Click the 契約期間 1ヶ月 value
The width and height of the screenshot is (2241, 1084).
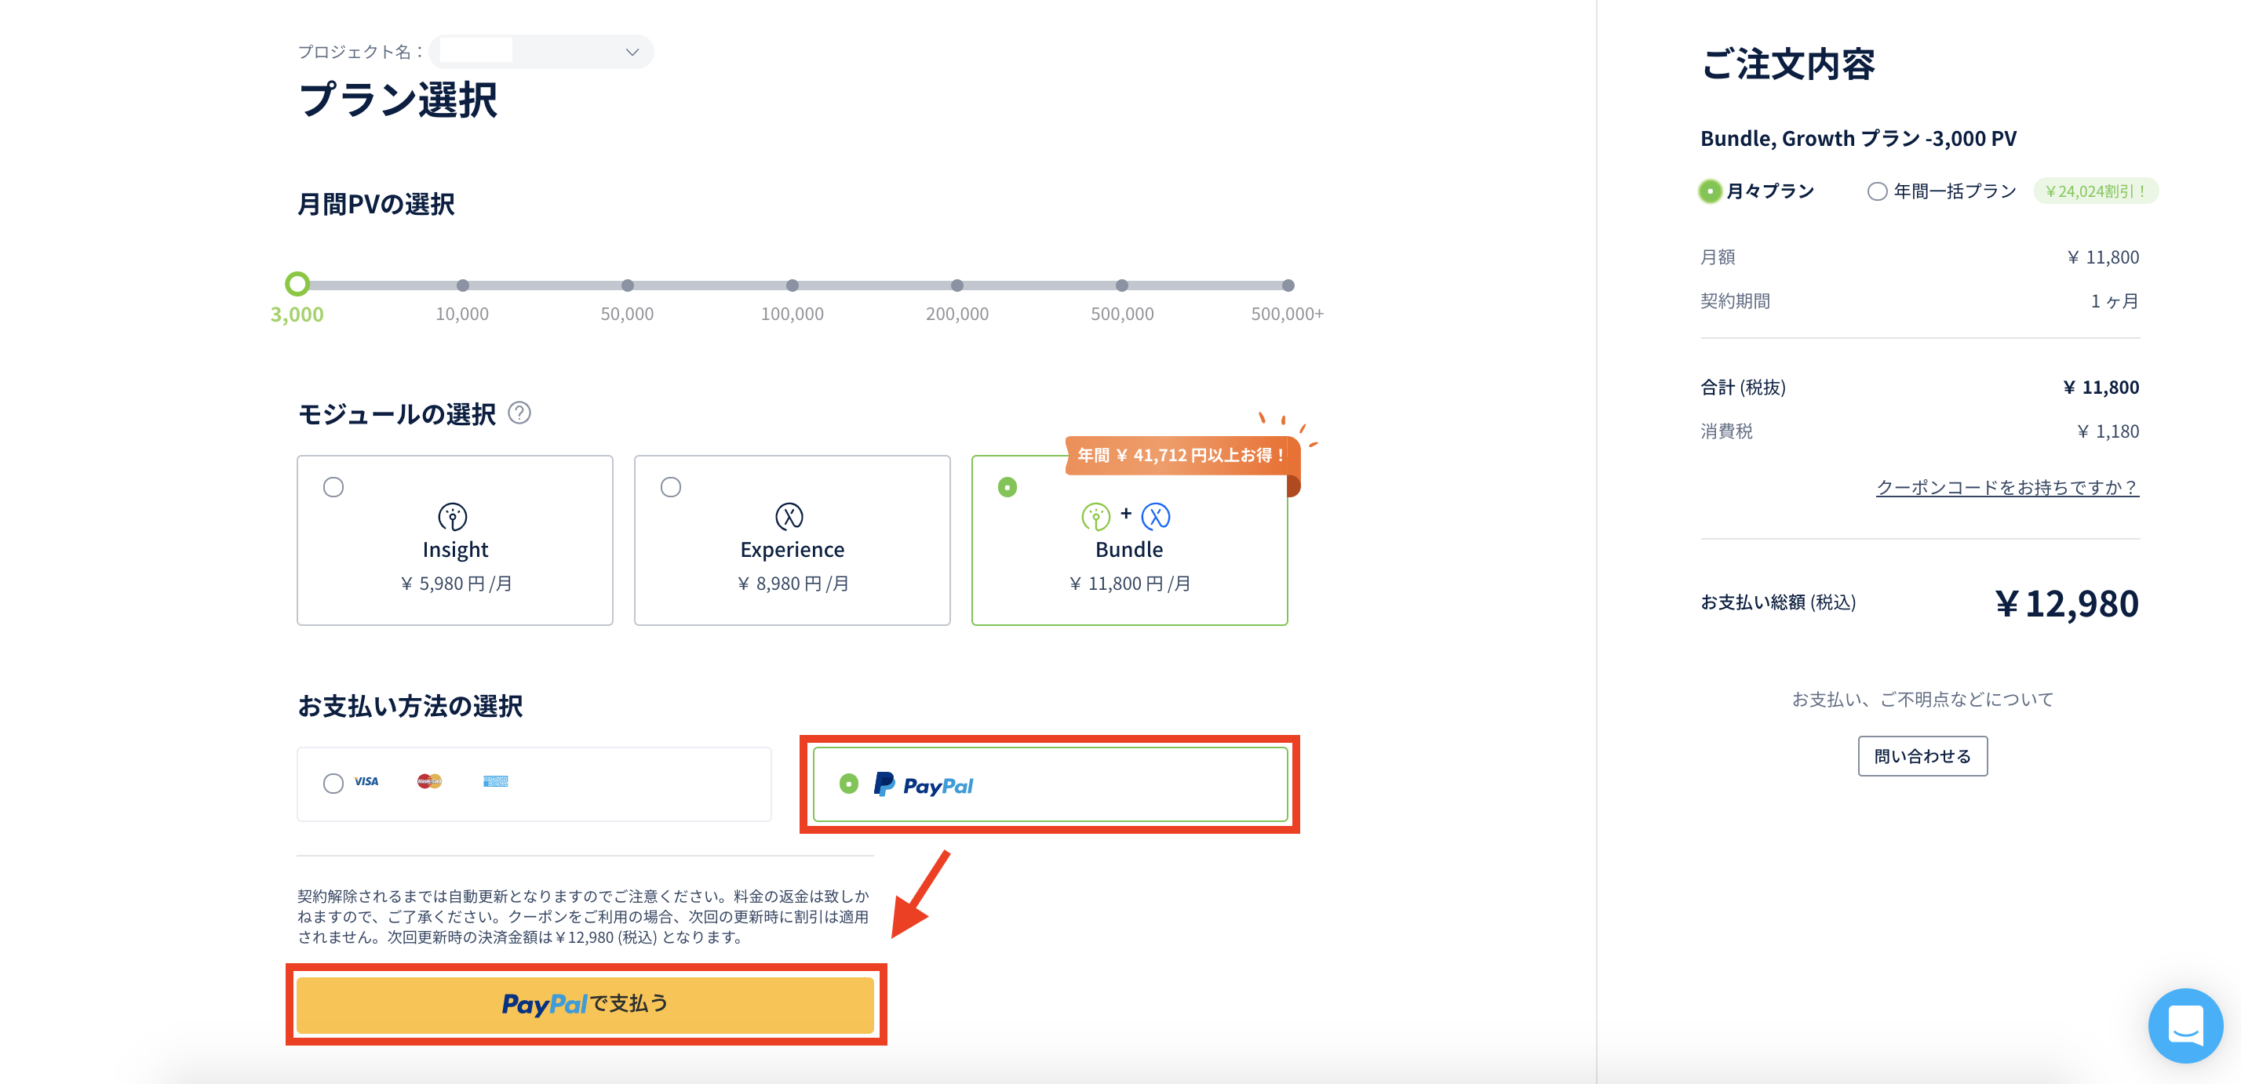coord(2115,302)
